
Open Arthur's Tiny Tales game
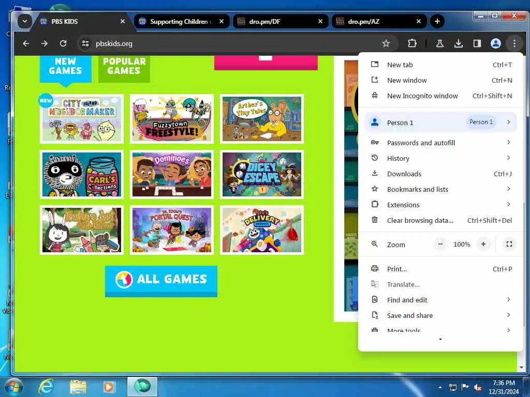tap(262, 119)
